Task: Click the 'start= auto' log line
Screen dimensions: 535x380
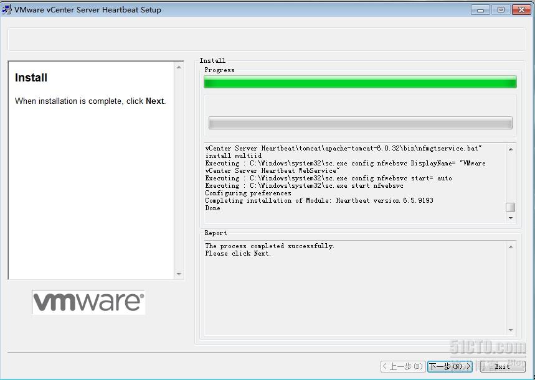Action: 328,178
